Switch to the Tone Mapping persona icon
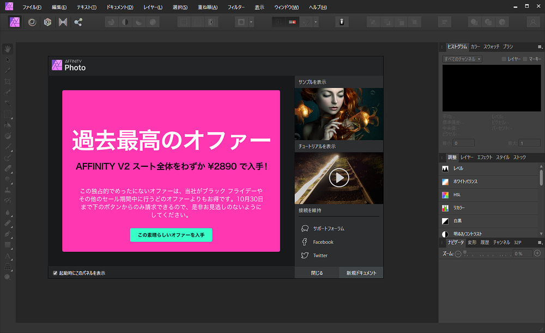545x333 pixels. click(63, 22)
